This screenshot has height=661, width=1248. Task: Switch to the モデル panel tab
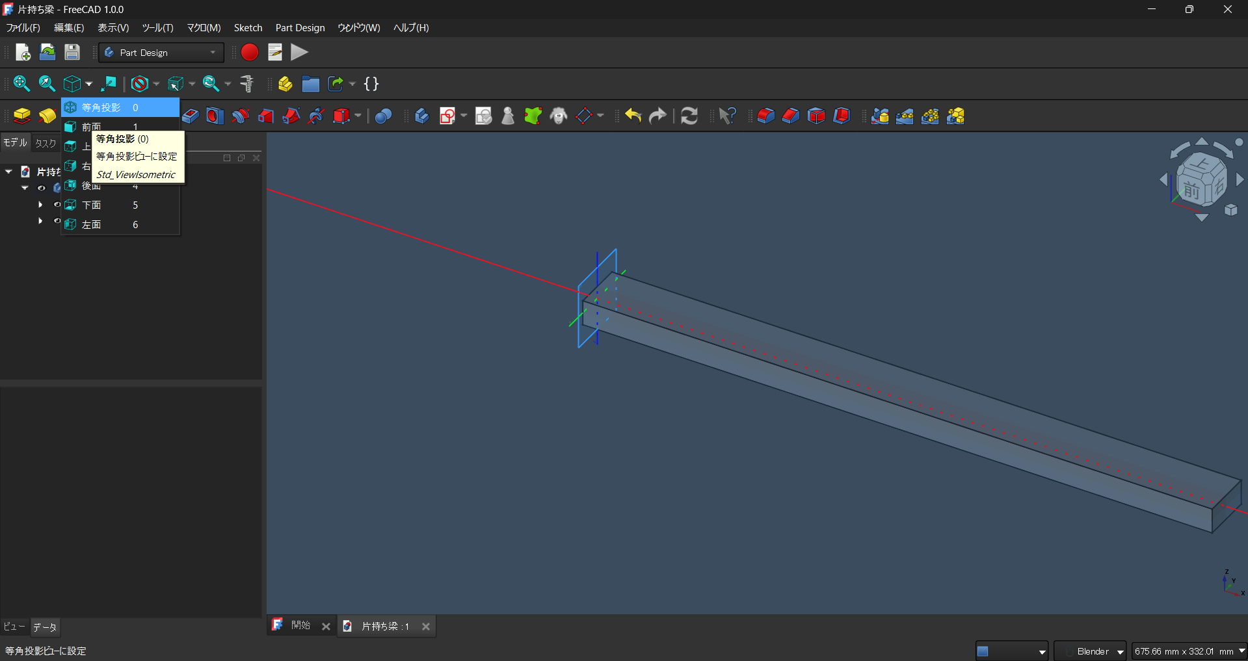click(15, 143)
